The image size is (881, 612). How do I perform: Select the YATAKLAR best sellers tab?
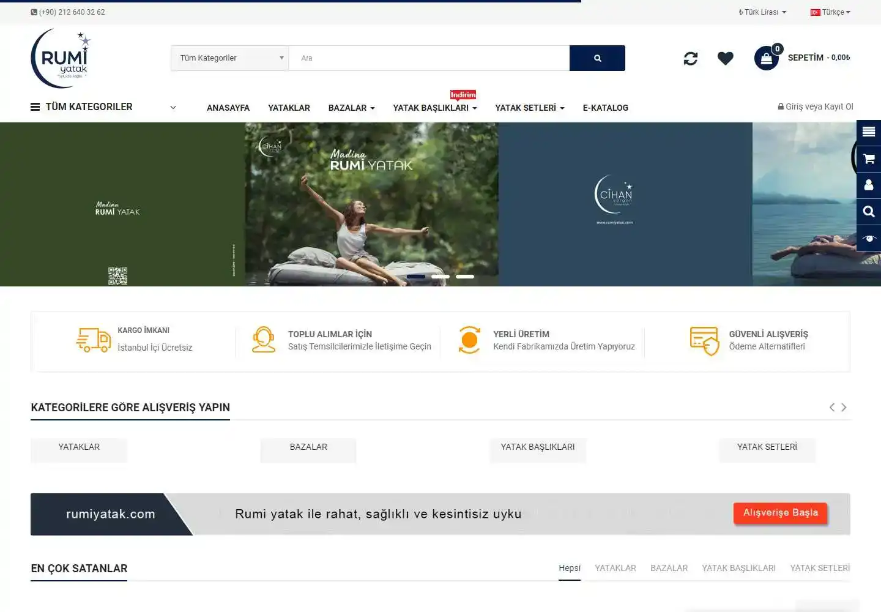coord(615,568)
